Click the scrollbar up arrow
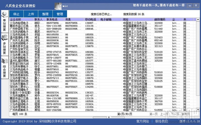 [x=198, y=20]
